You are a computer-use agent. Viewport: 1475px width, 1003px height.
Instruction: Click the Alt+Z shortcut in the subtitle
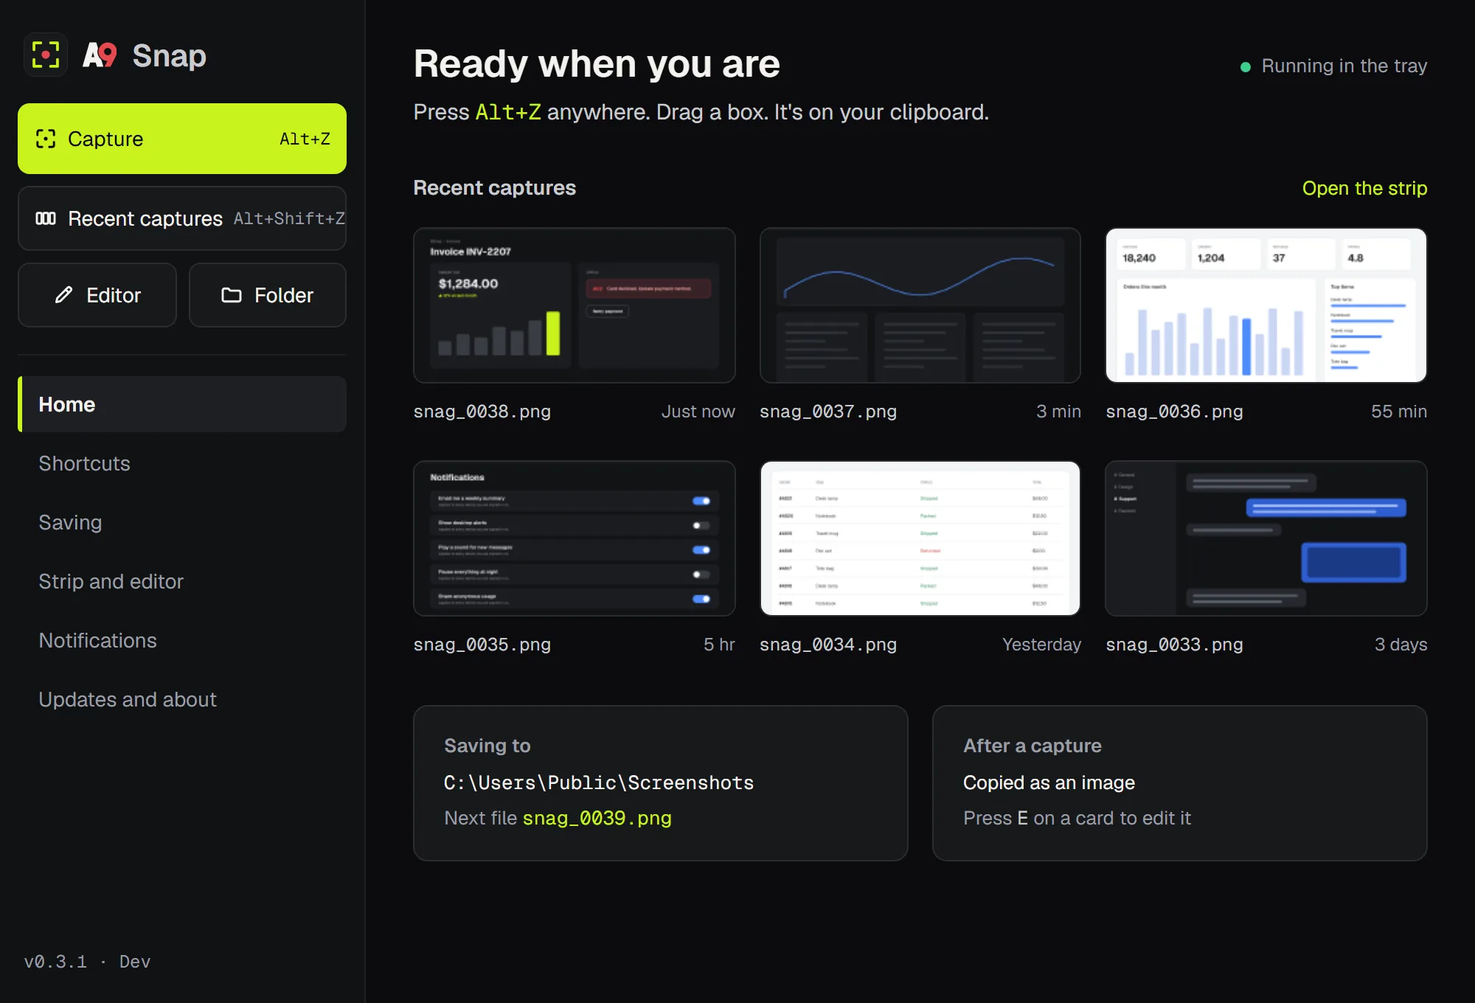point(508,112)
